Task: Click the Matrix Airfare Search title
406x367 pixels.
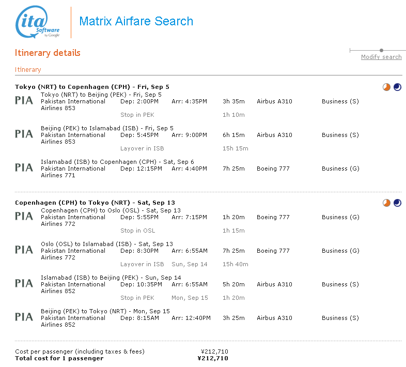Action: click(x=136, y=21)
